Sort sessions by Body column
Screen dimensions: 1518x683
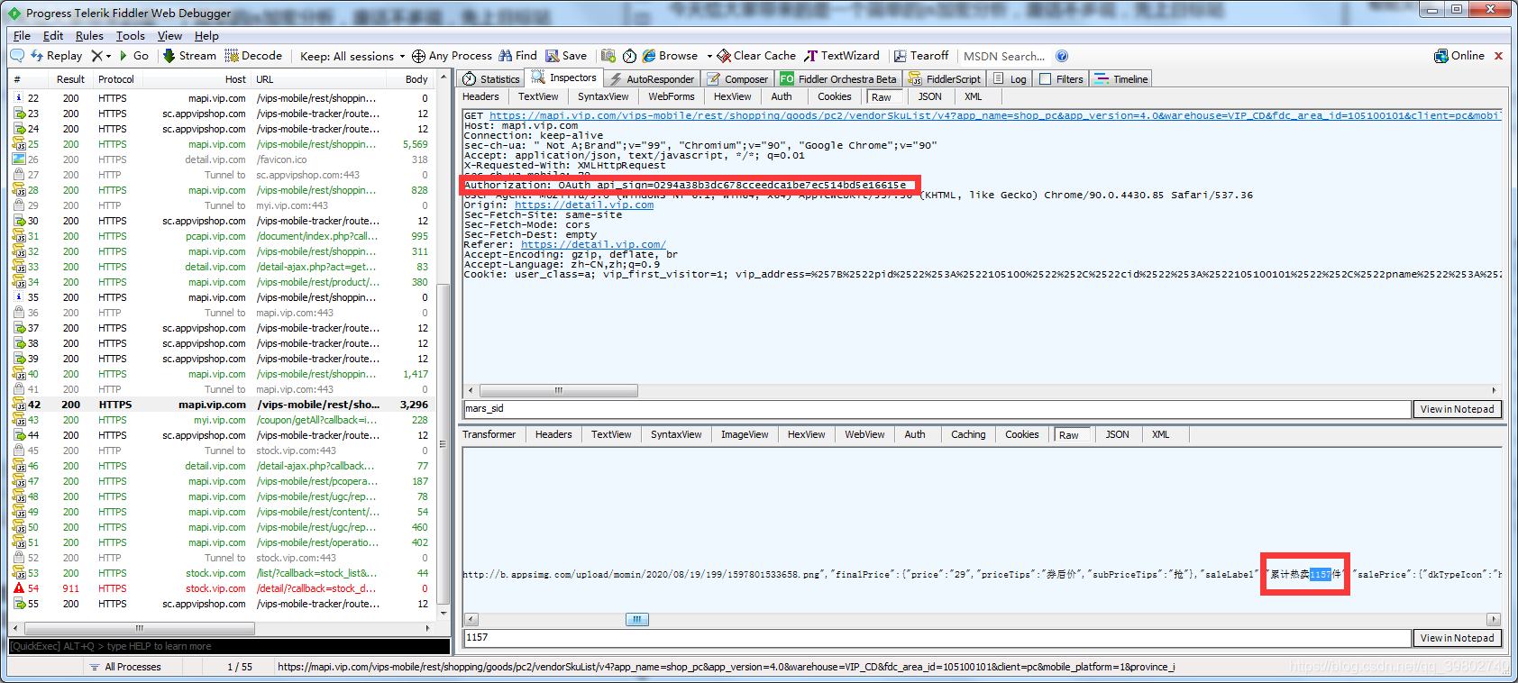[x=416, y=79]
